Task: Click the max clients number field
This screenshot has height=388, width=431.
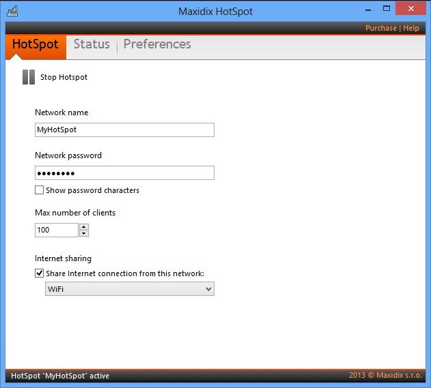Action: pos(56,230)
